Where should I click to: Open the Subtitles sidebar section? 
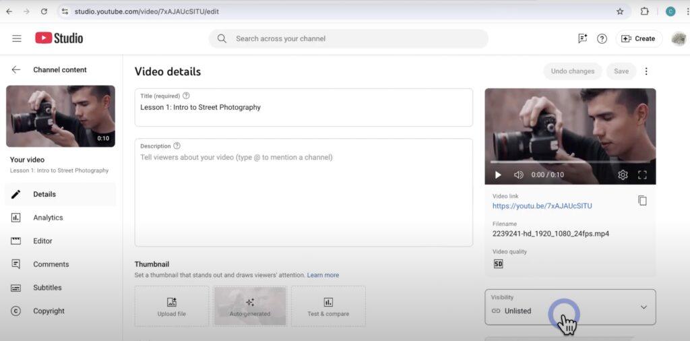(47, 288)
